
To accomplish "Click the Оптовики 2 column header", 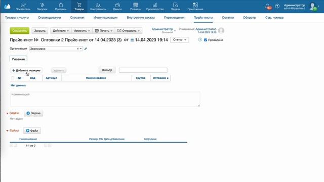I will (x=160, y=78).
